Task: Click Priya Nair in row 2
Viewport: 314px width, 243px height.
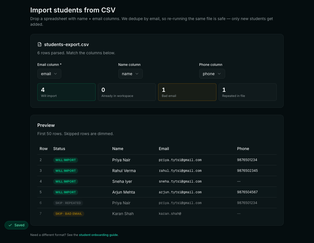Action: (x=121, y=160)
